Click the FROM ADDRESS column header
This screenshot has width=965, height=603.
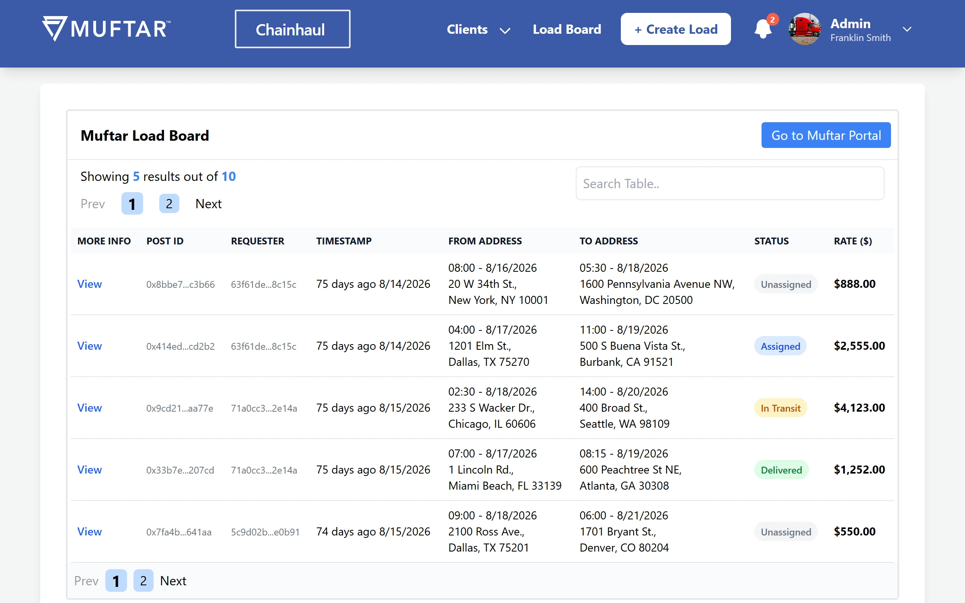coord(485,241)
